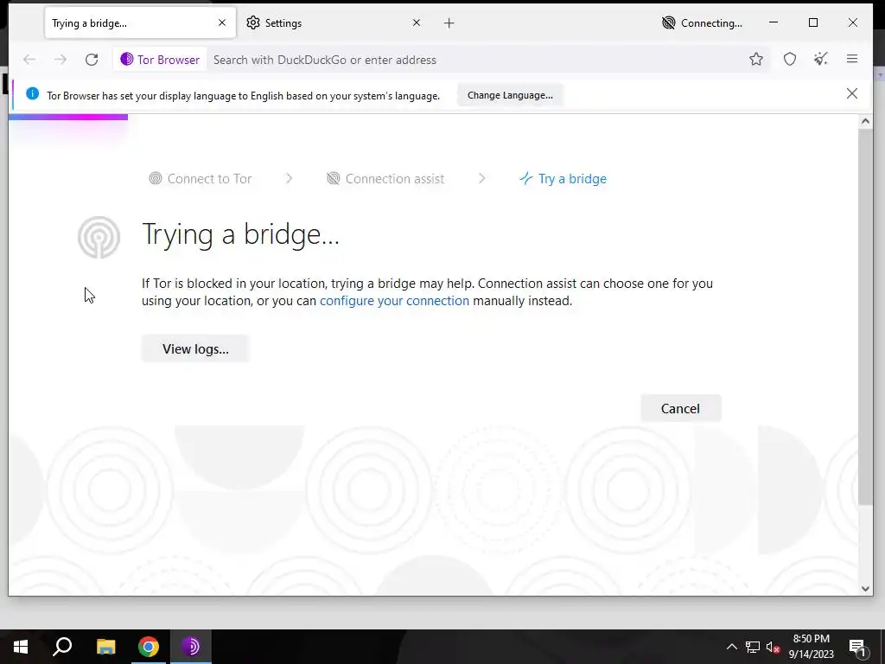Cancel the bridge connection attempt
The image size is (885, 664).
(x=681, y=409)
